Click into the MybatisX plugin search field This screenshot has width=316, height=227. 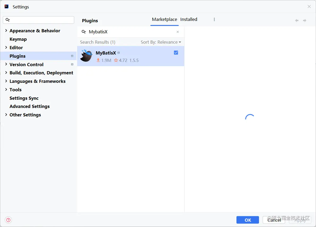click(x=131, y=32)
